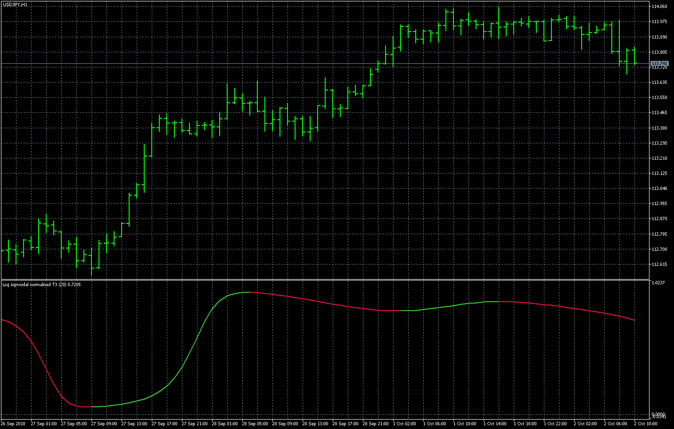Click the 1 Oct 18:00 time label

point(525,424)
